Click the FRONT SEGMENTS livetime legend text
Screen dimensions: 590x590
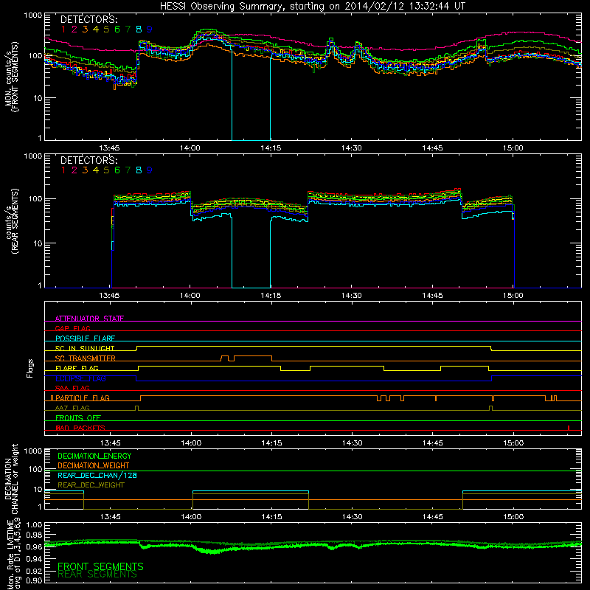[100, 566]
